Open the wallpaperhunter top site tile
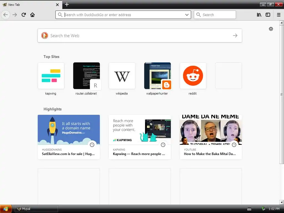 click(158, 76)
